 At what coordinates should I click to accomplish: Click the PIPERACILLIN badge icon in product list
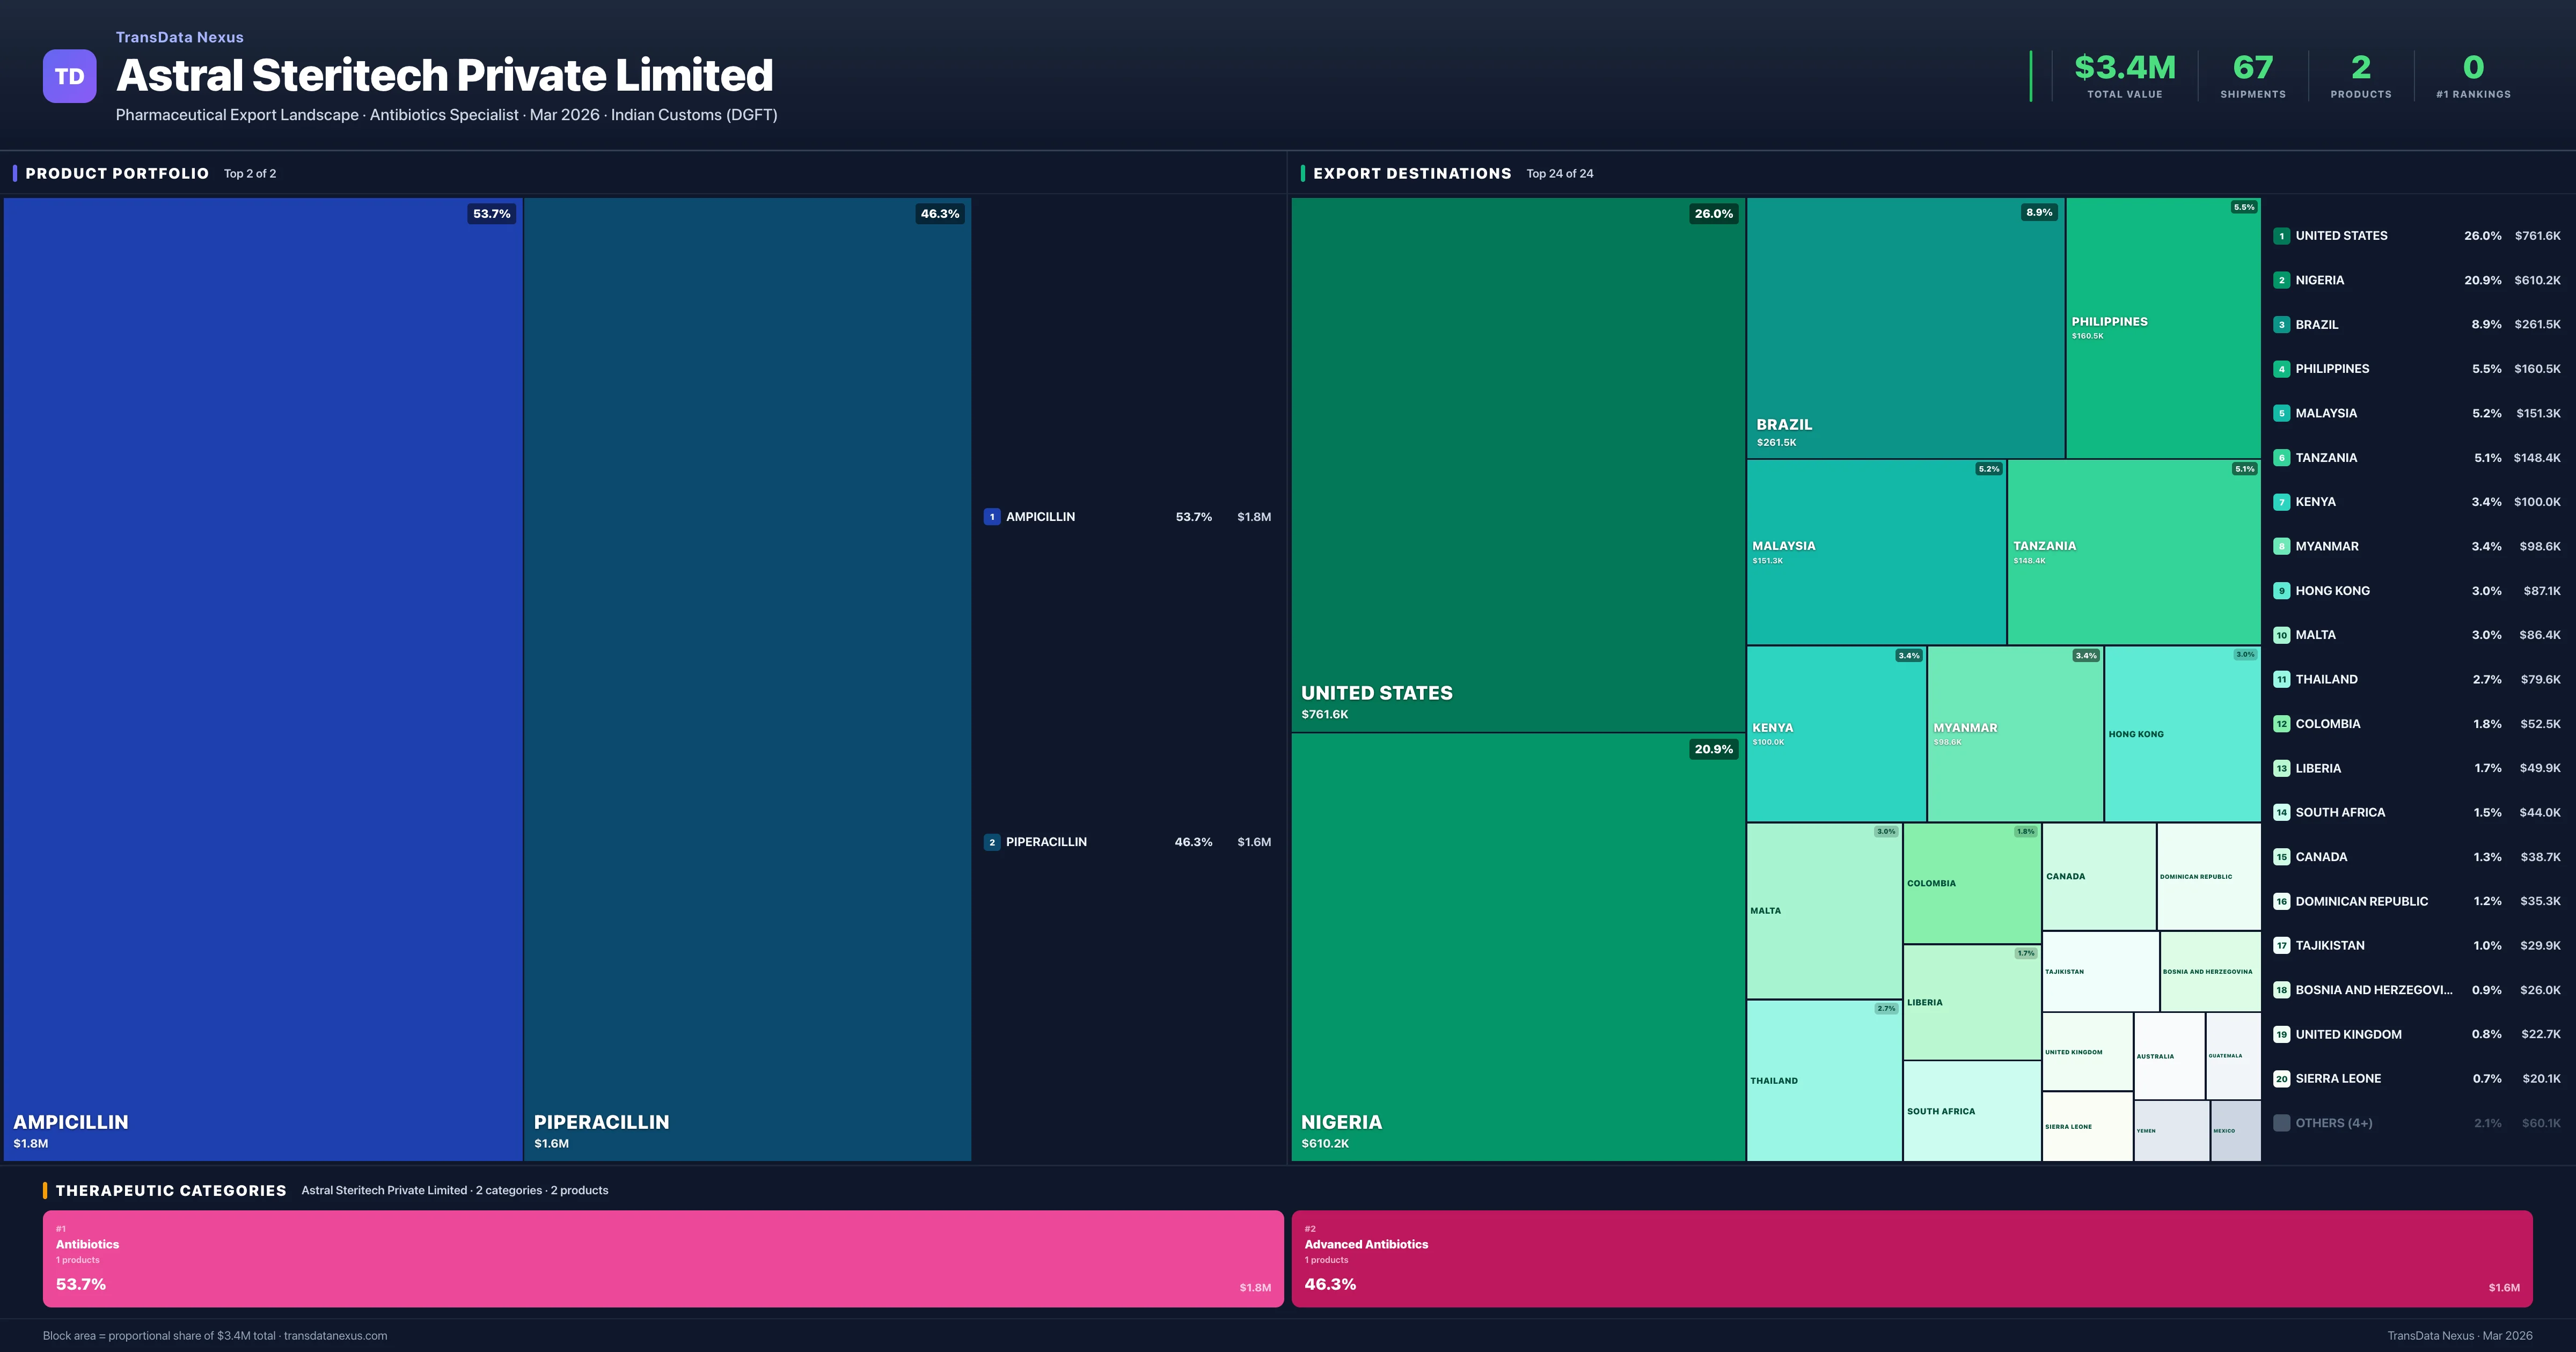click(x=992, y=842)
